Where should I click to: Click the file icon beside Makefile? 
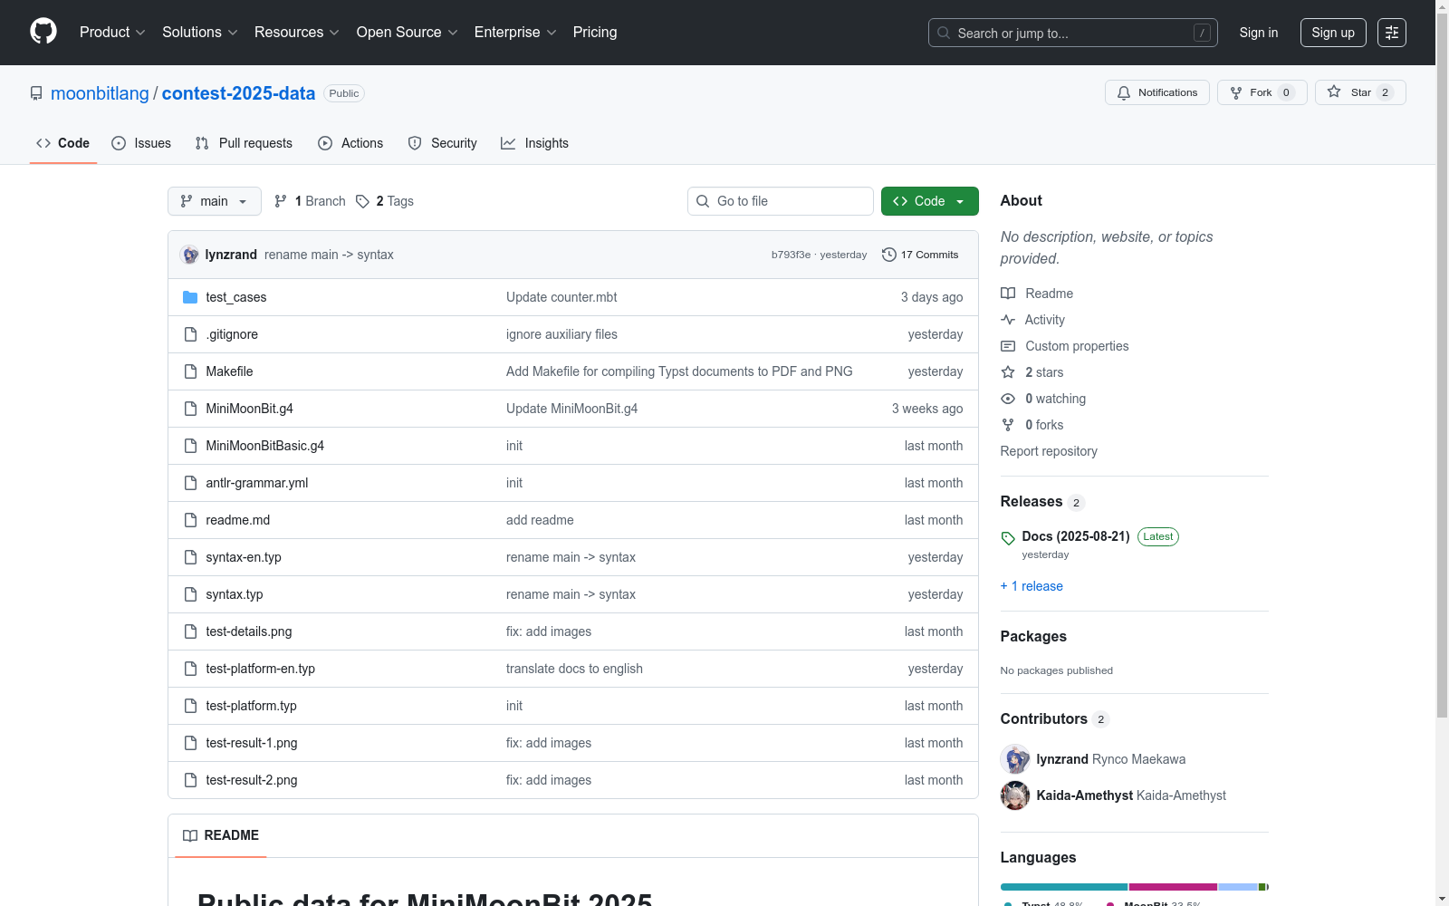coord(190,371)
